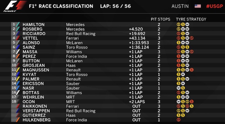225x124 pixels.
Task: Click Kvyat's white medium tyre icon
Action: (x=183, y=75)
